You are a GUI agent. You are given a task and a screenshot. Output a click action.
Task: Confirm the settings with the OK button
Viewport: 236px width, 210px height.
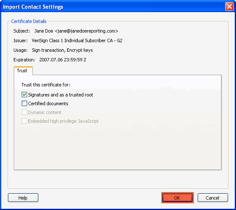coord(177,197)
